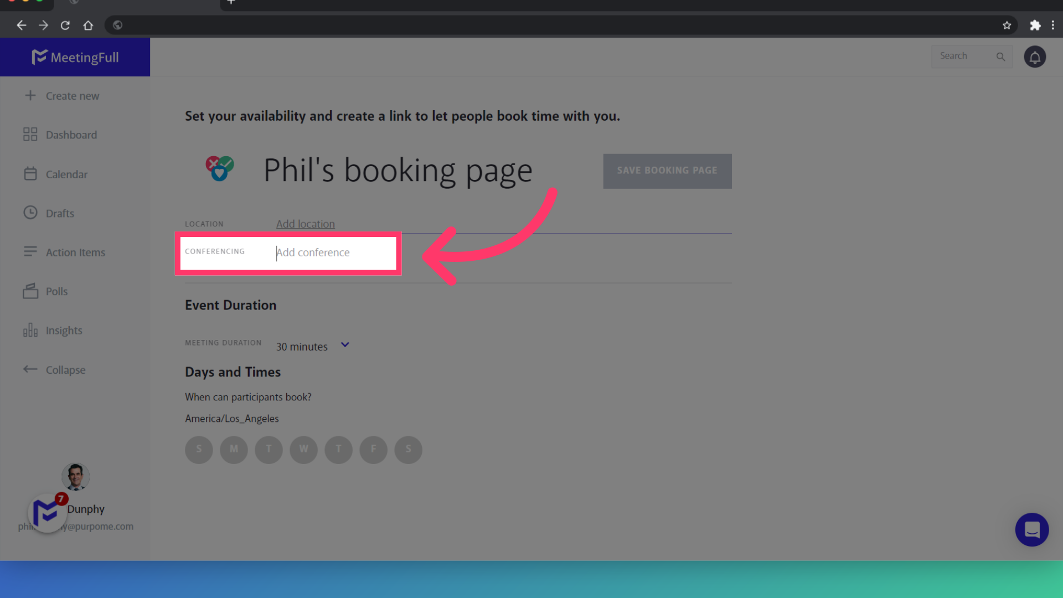Viewport: 1063px width, 598px height.
Task: Open Polls section
Action: click(x=56, y=292)
